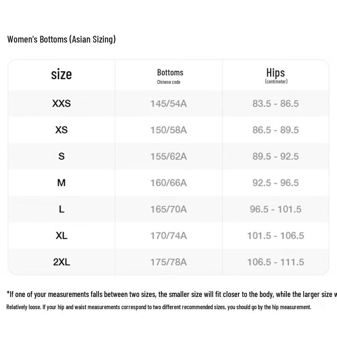Viewport: 337px width, 337px height.
Task: Click the 155/62A Chinese code cell
Action: [x=168, y=156]
